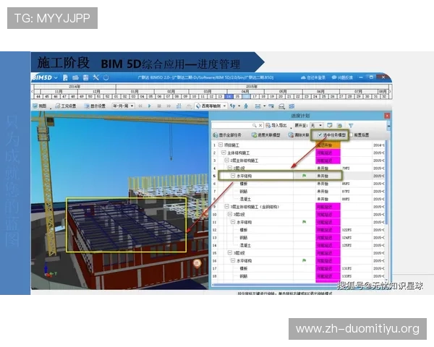Click the green flag icon in row 5
This screenshot has height=347, width=434.
pos(304,176)
